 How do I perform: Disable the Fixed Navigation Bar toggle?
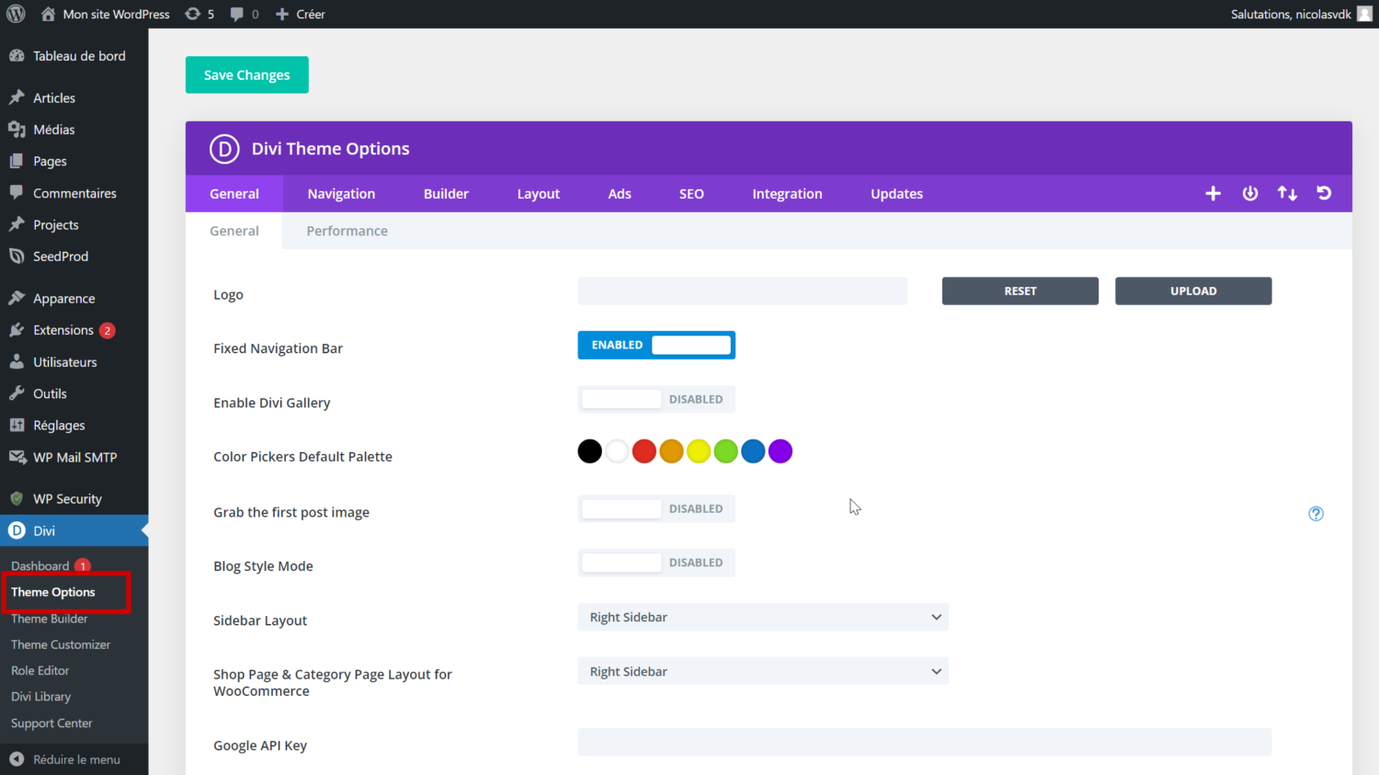point(656,345)
